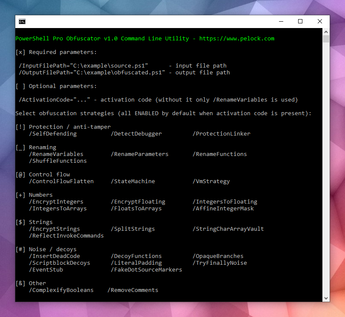The height and width of the screenshot is (317, 345).
Task: Click the console icon in the title bar
Action: click(22, 22)
